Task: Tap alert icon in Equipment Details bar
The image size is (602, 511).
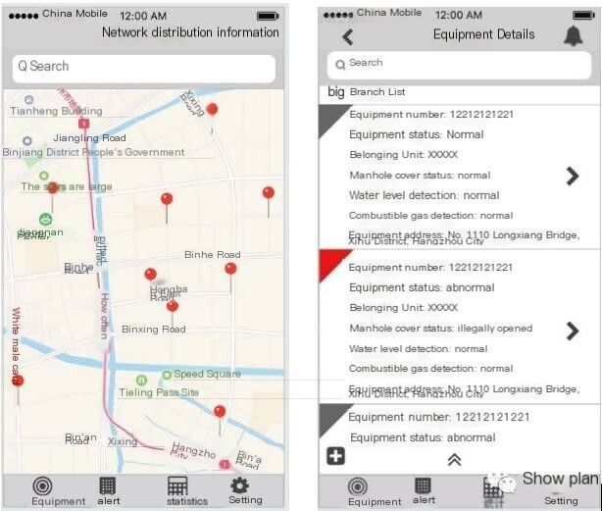Action: [x=424, y=491]
